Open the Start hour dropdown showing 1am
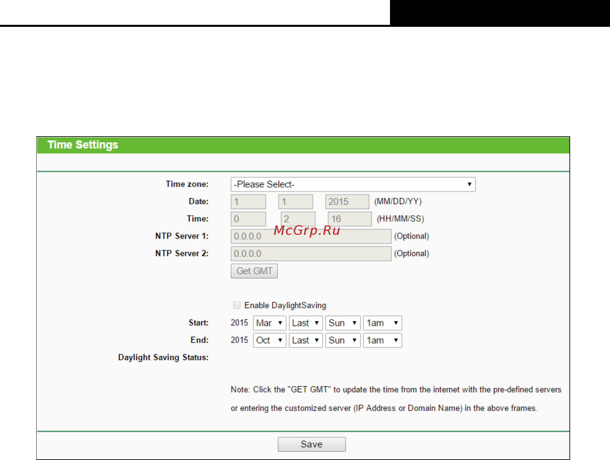The height and width of the screenshot is (460, 610). coord(383,323)
